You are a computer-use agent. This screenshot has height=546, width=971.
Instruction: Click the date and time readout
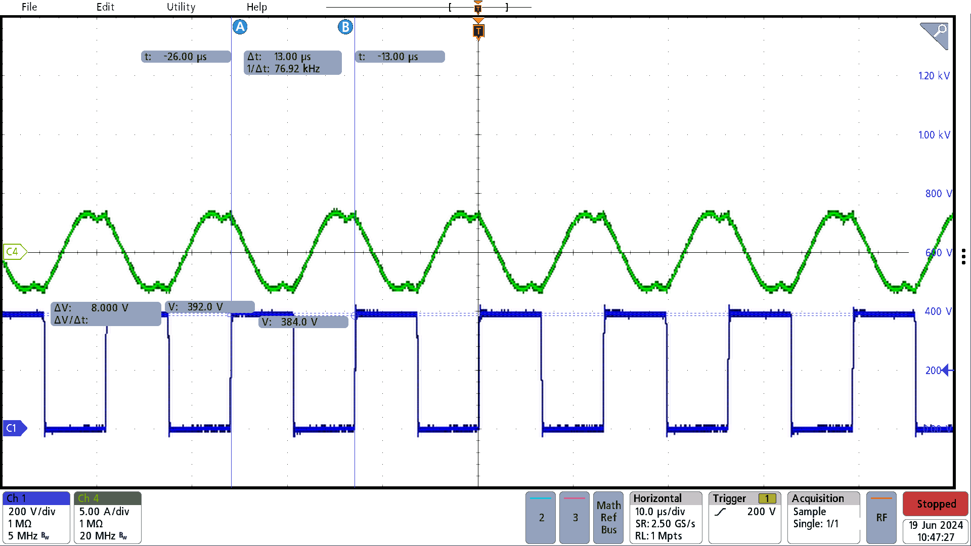click(x=936, y=531)
